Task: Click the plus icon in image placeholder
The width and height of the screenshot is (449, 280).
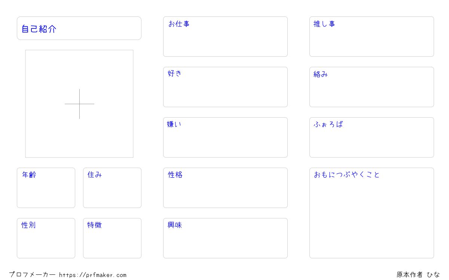Action: pos(79,104)
